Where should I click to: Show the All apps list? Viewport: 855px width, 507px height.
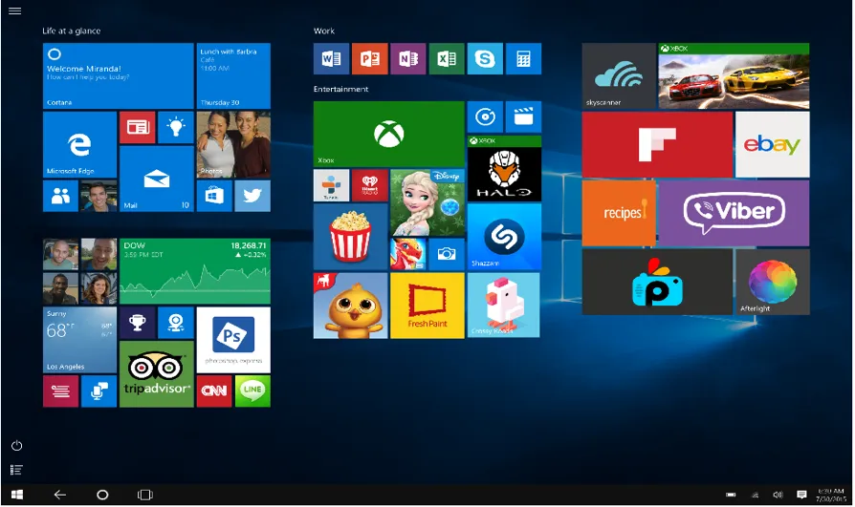(x=16, y=470)
